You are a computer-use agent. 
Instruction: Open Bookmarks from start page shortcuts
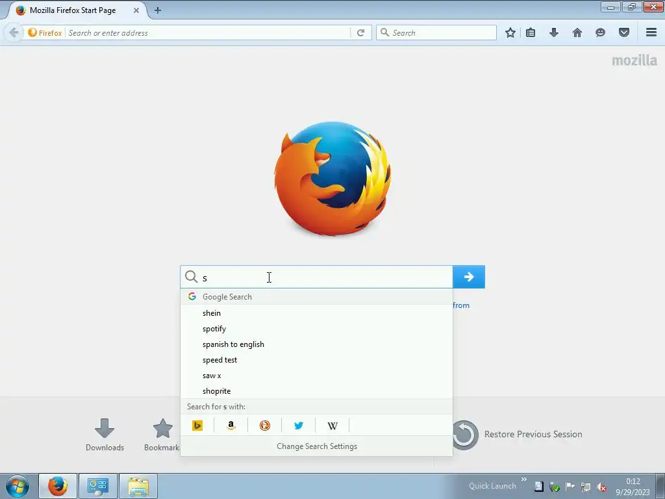pos(162,435)
